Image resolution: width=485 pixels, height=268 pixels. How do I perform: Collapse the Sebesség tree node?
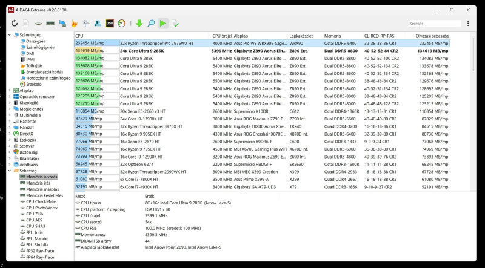pos(10,171)
